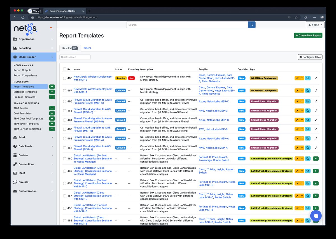Select the checkbox for report 467
The height and width of the screenshot is (239, 336).
pyautogui.click(x=65, y=90)
